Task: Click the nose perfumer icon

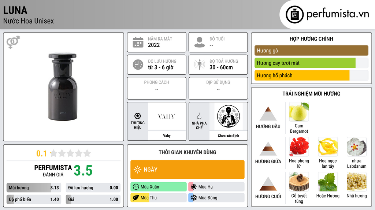Action: point(199,116)
